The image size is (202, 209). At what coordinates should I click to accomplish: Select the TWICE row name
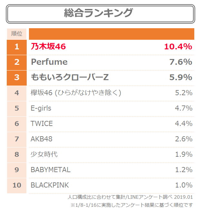coord(41,123)
